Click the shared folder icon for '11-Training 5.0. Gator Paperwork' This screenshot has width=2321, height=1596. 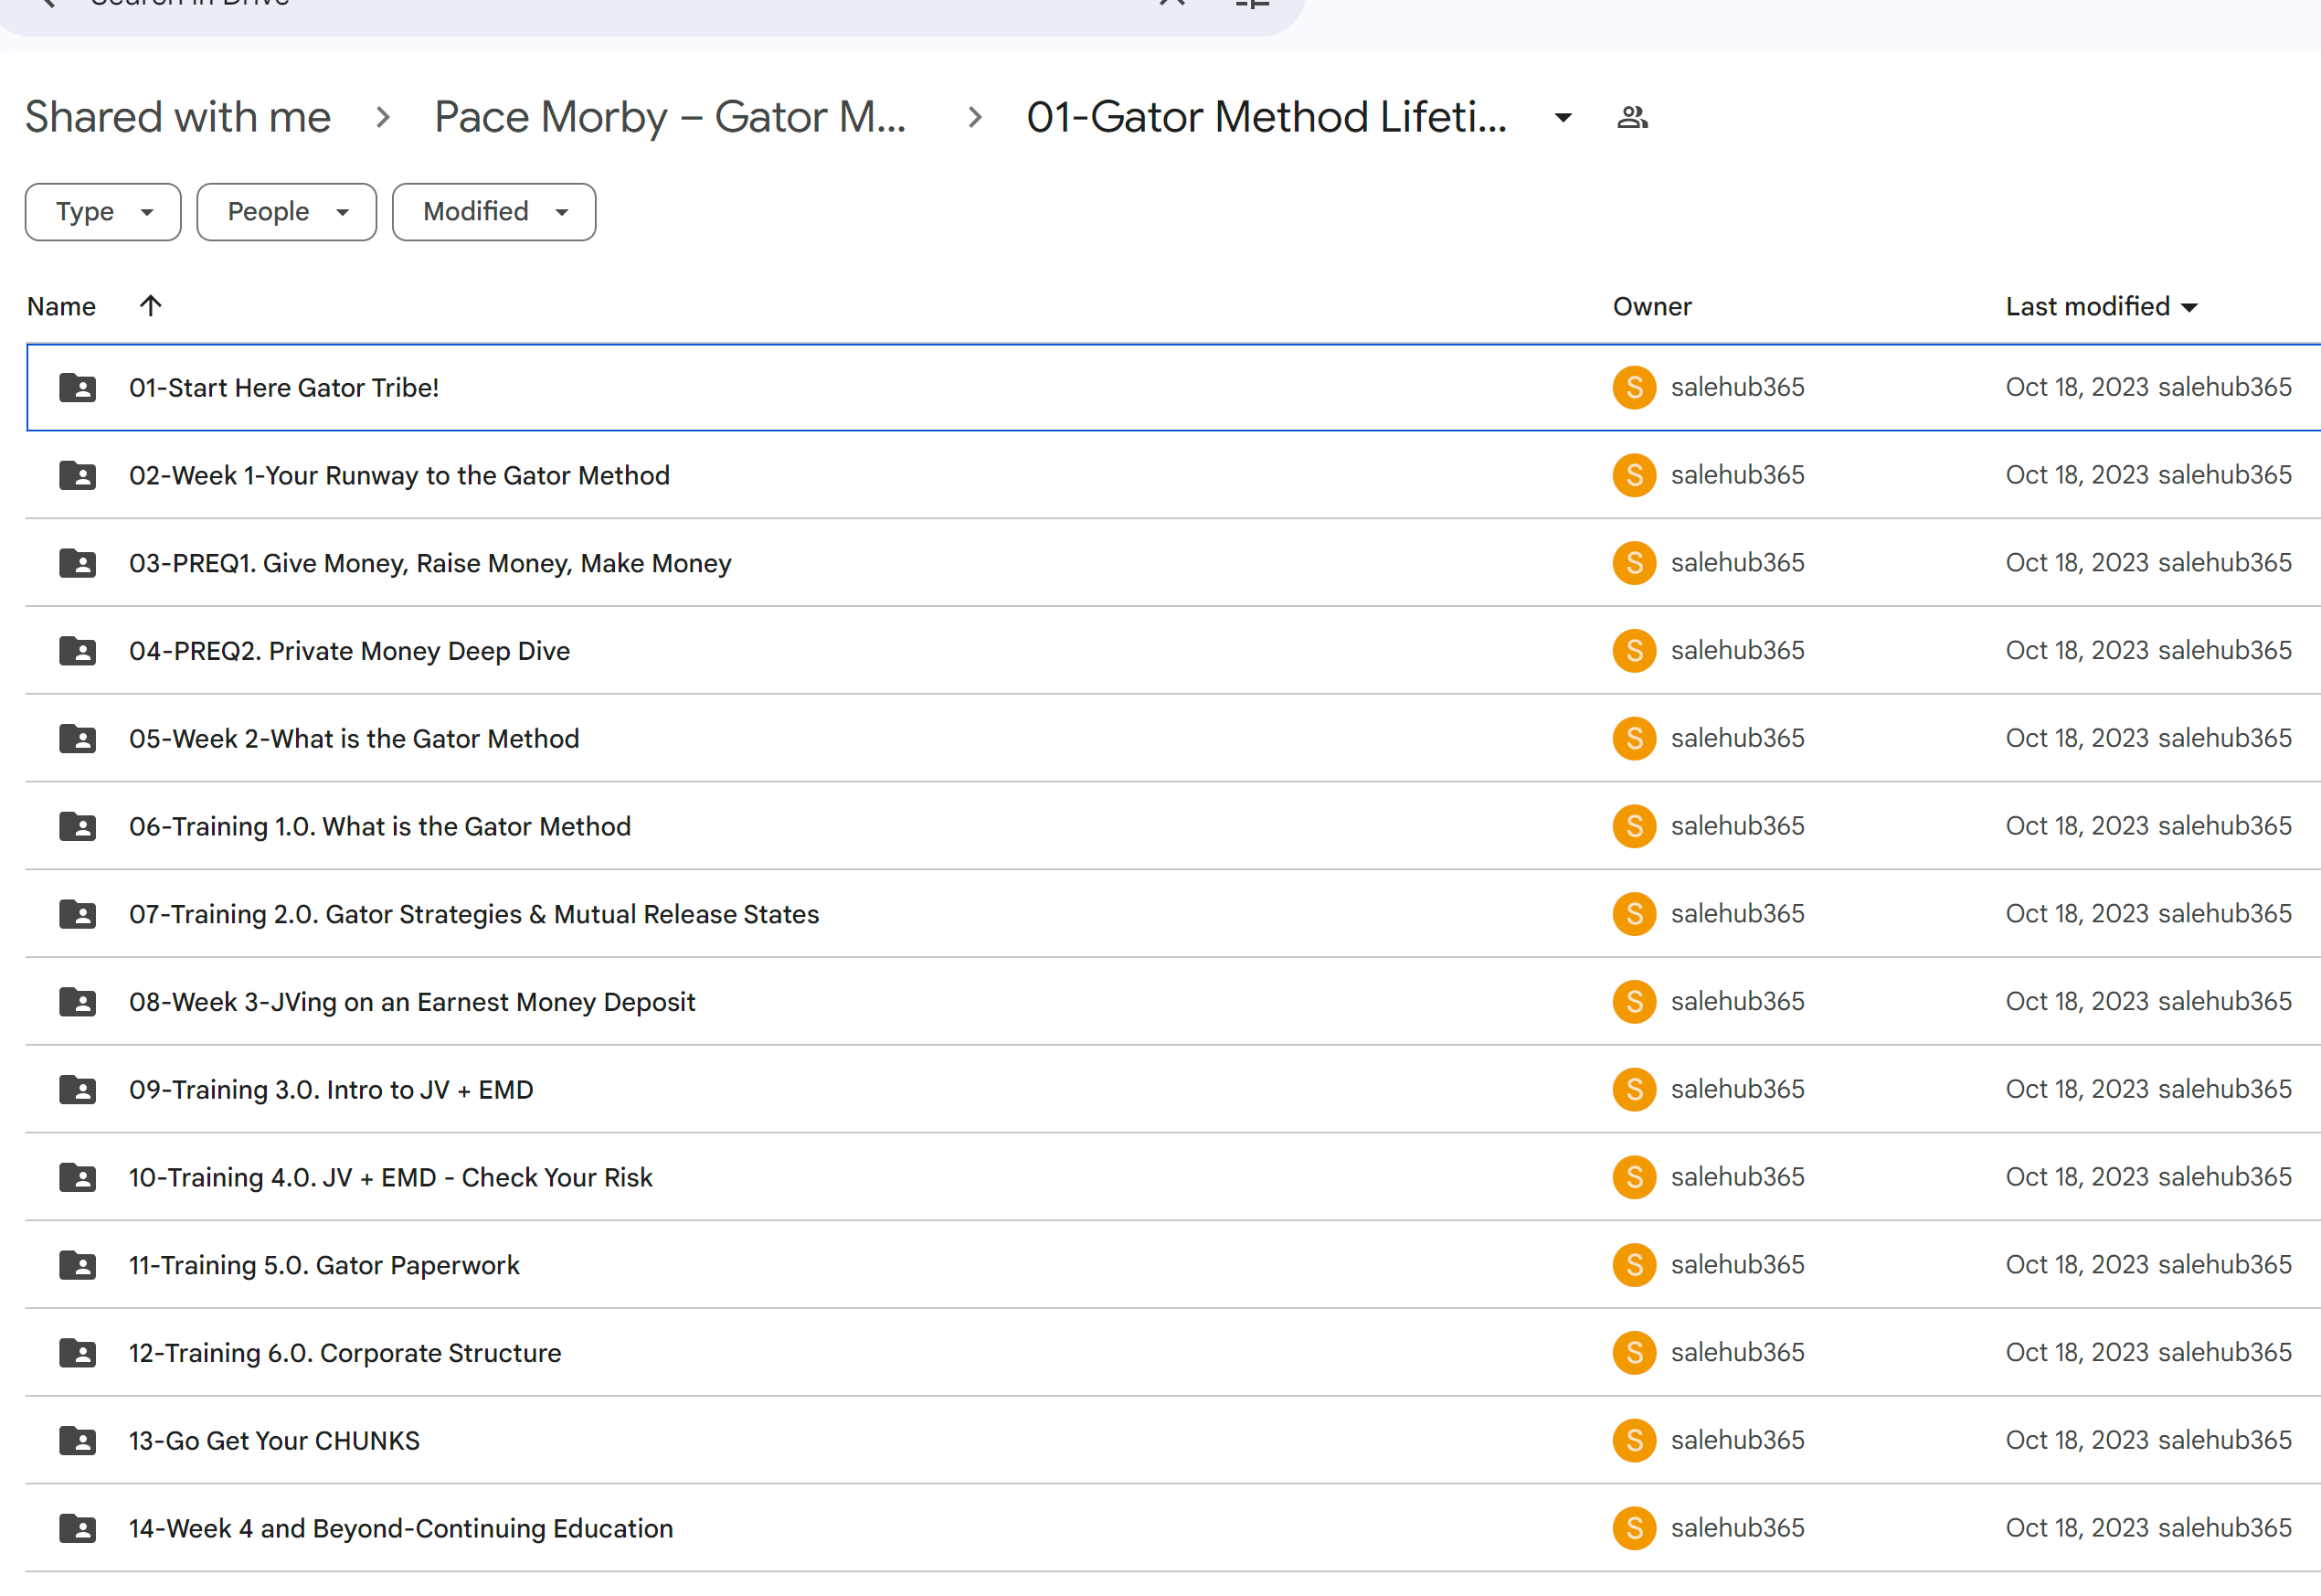click(79, 1264)
